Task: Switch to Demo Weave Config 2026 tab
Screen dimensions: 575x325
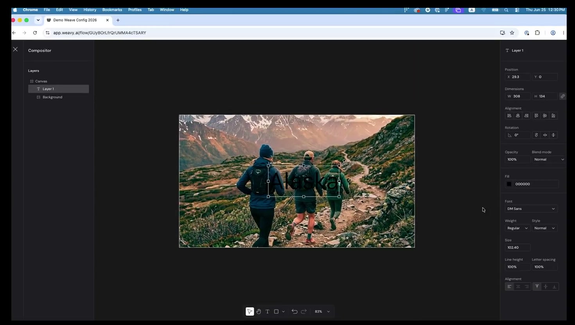Action: 75,20
